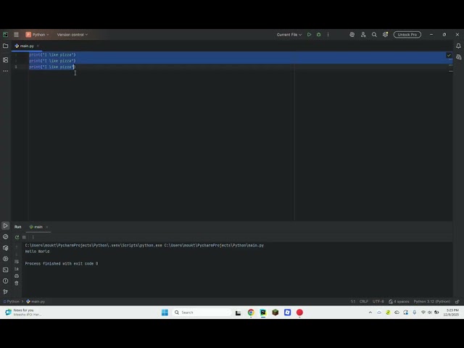Toggle soft-wrap in the run console
This screenshot has height=348, width=464.
(x=17, y=262)
